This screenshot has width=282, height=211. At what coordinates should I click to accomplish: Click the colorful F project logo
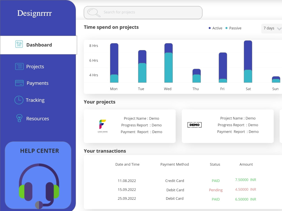[x=103, y=126]
